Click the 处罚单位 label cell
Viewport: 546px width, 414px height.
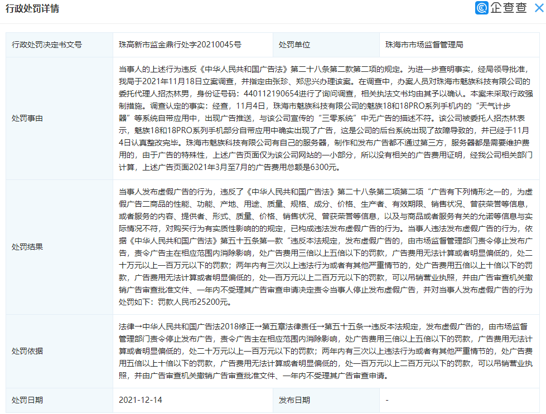326,45
